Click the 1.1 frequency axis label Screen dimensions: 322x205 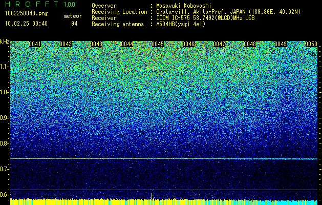(4, 67)
